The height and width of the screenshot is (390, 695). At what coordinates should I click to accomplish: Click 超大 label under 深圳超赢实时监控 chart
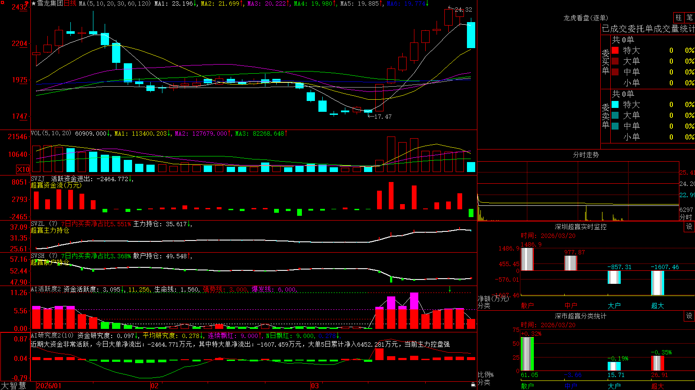click(x=657, y=305)
